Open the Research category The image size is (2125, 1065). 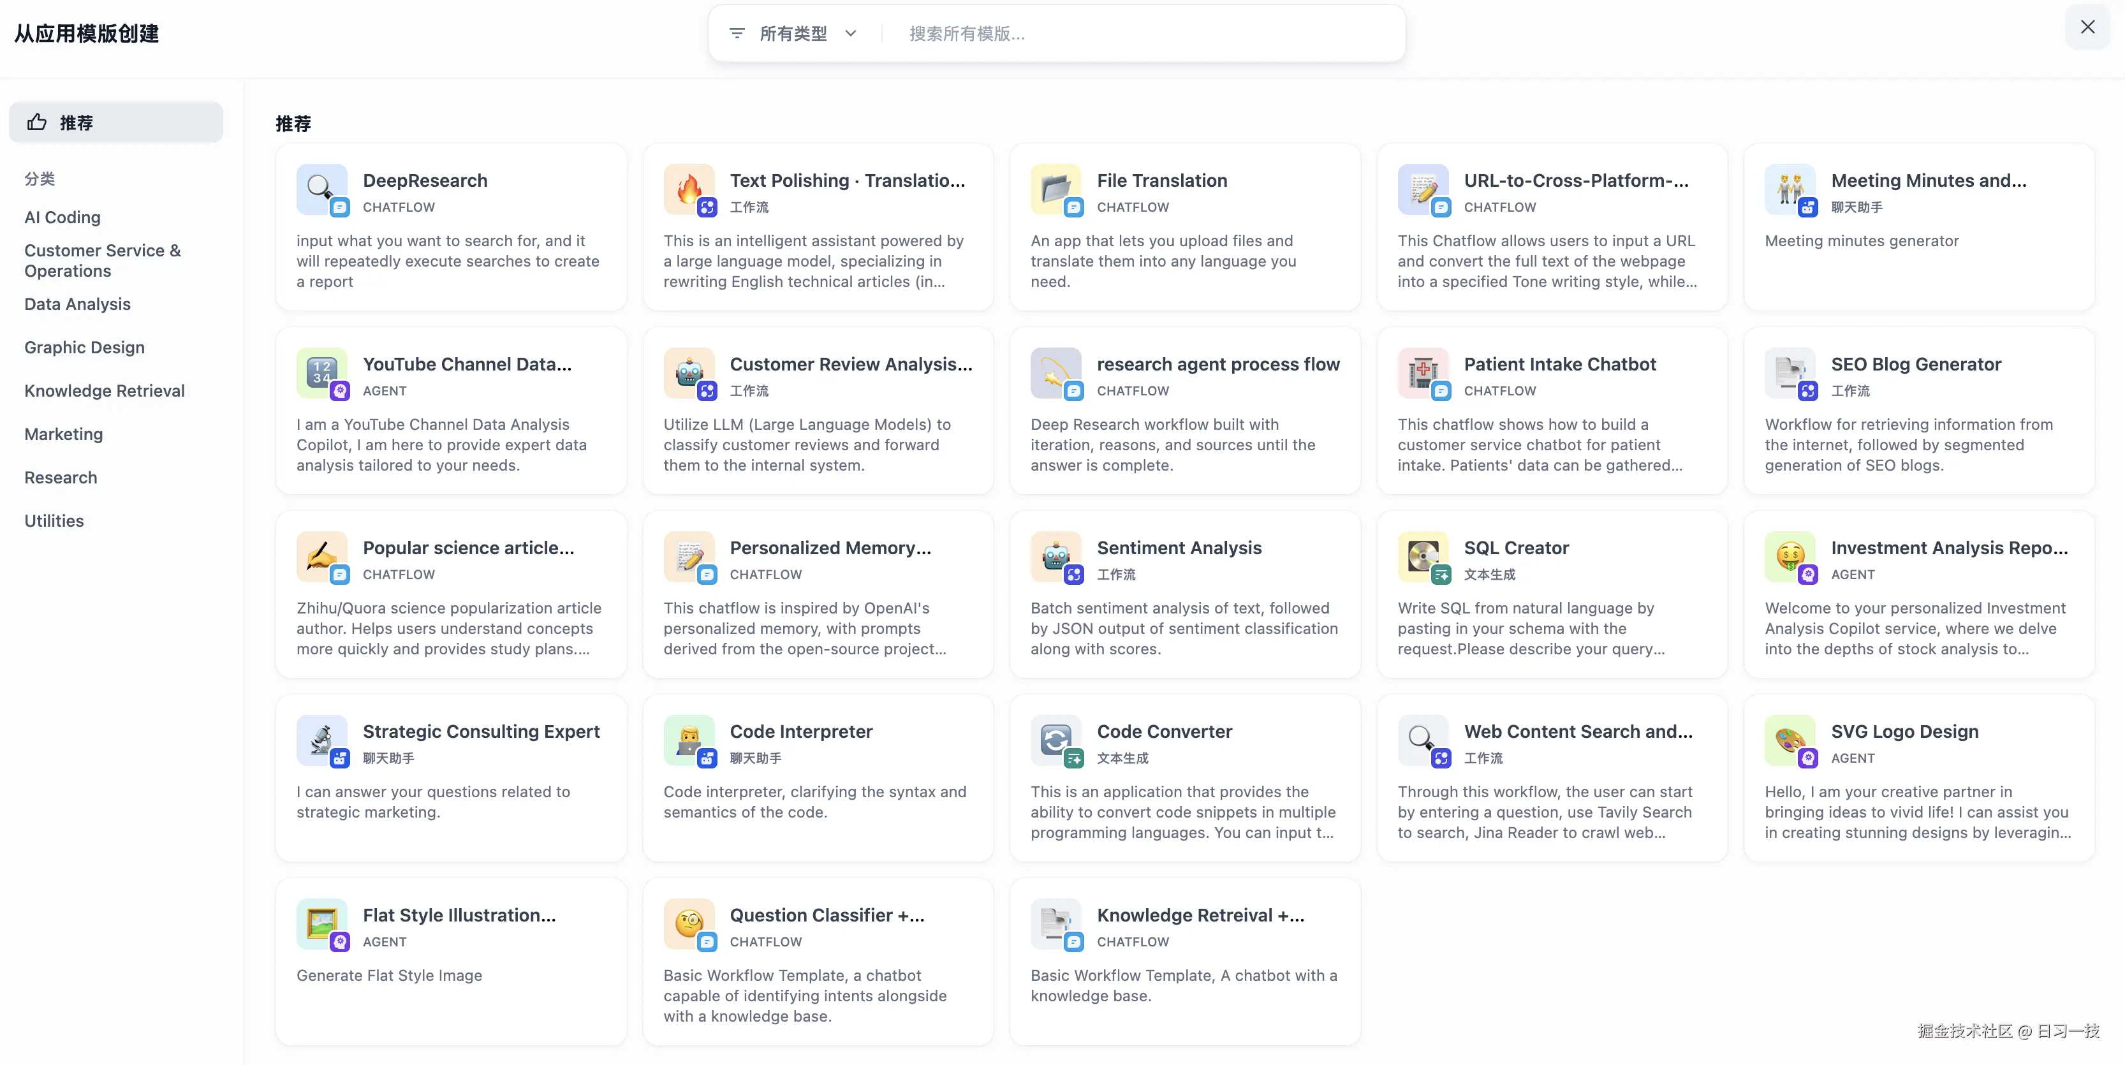click(x=60, y=477)
